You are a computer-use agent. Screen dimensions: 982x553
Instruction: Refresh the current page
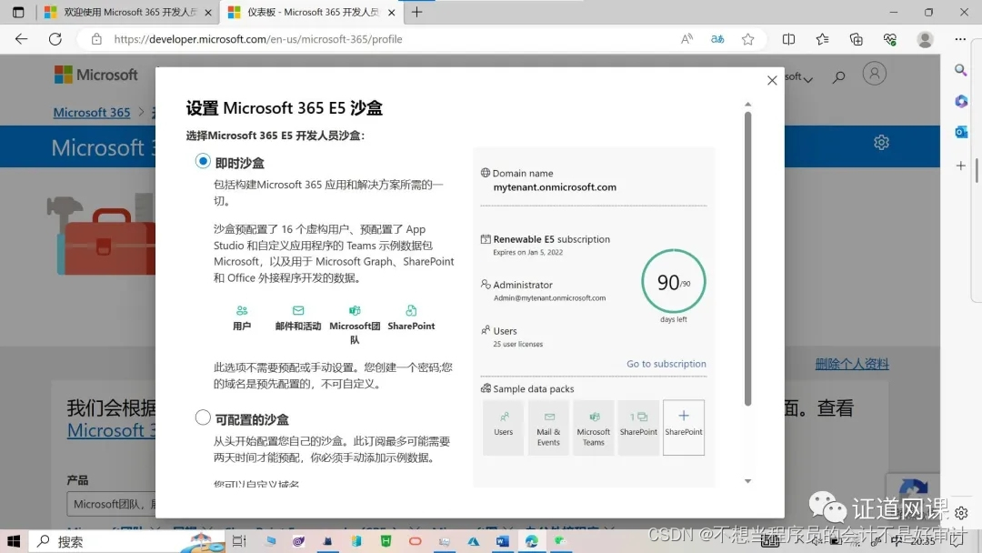55,39
